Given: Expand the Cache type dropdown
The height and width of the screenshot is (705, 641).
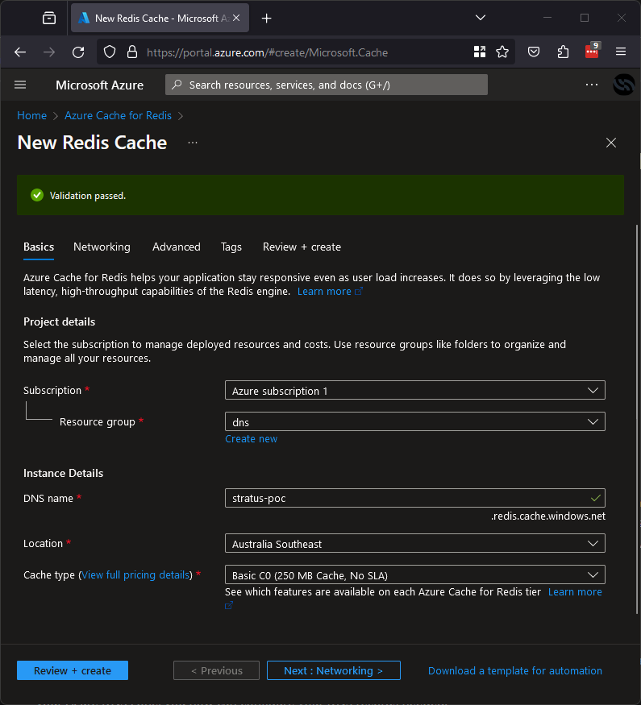Looking at the screenshot, I should point(414,574).
